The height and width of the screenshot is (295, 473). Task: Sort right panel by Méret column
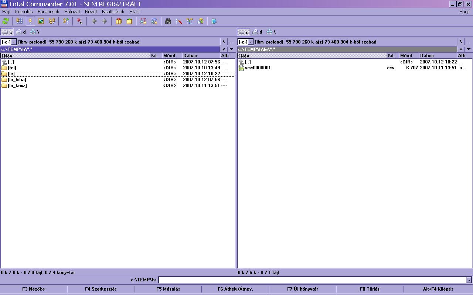click(x=409, y=56)
